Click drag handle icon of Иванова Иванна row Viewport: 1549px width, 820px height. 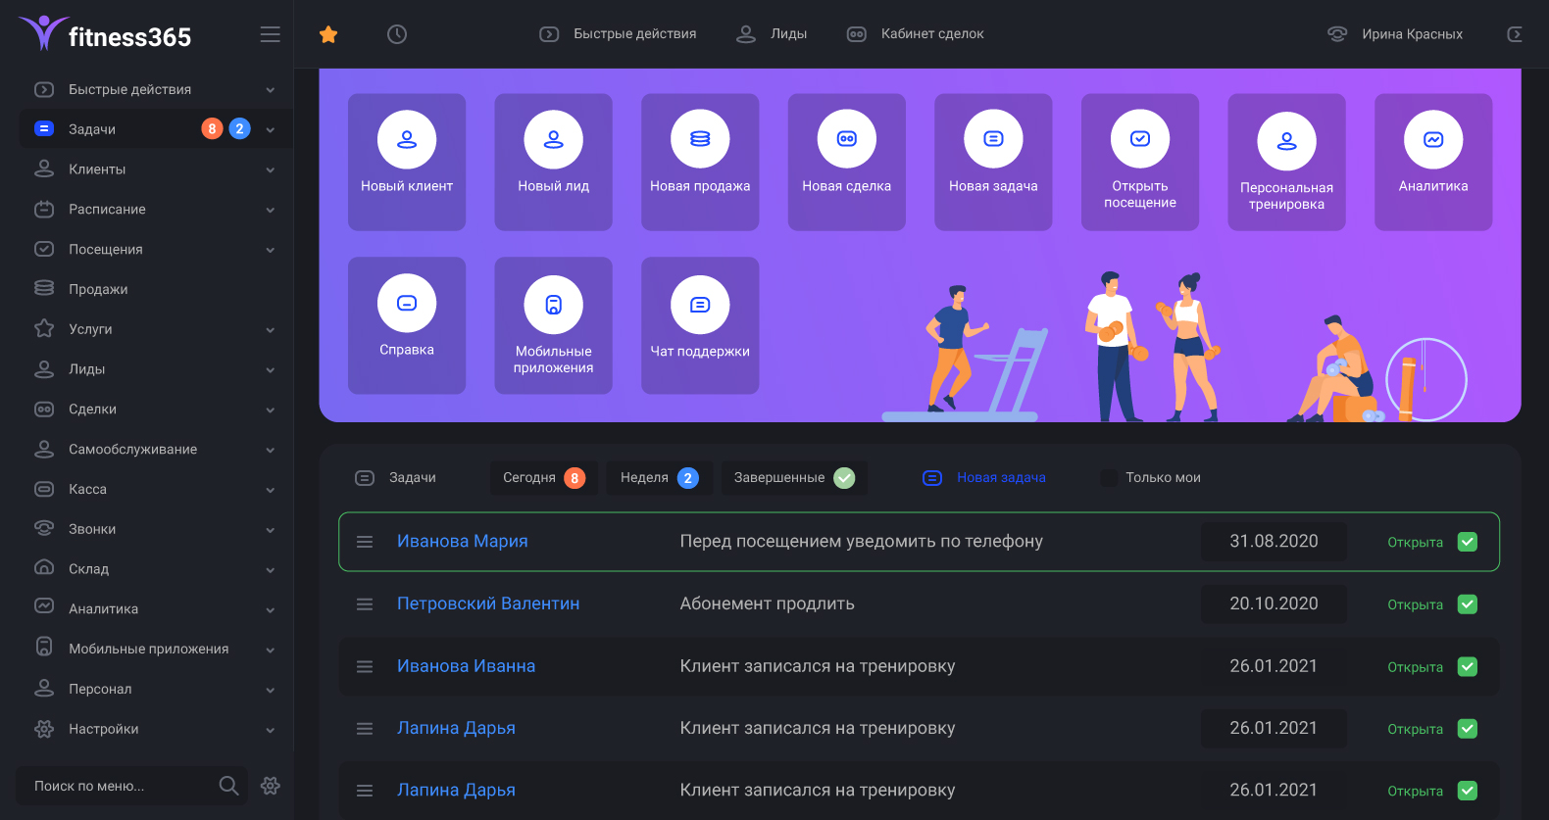[365, 667]
